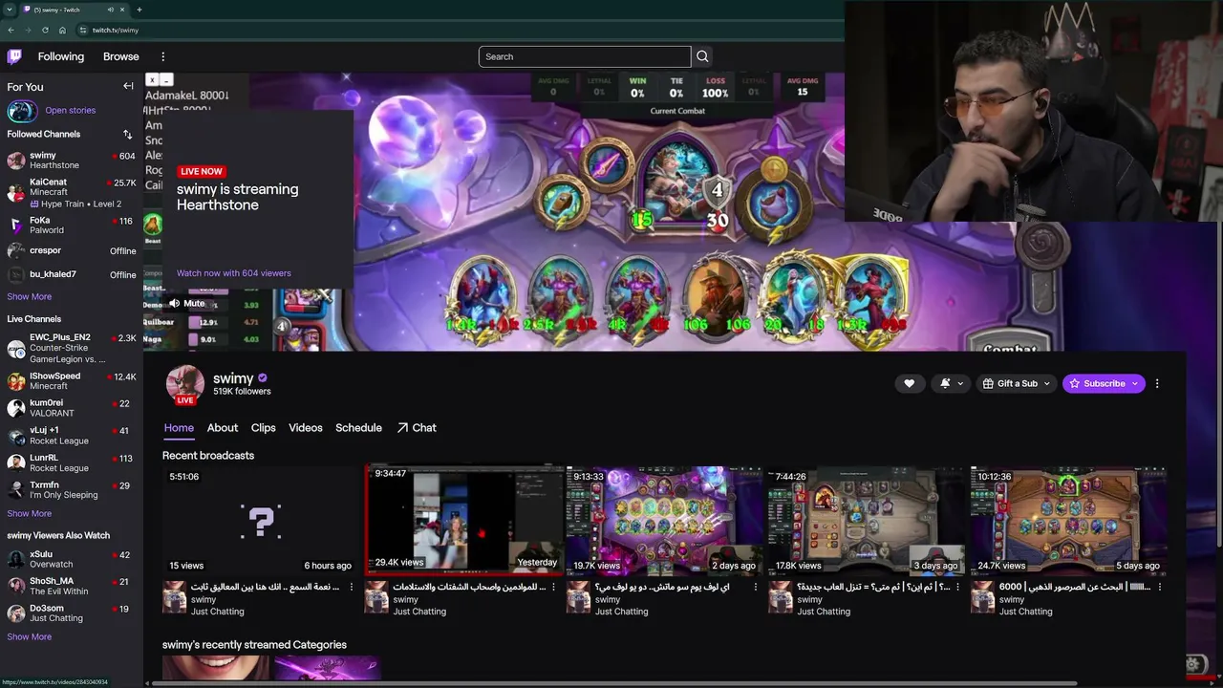The width and height of the screenshot is (1223, 688).
Task: Open the Following page
Action: (x=61, y=56)
